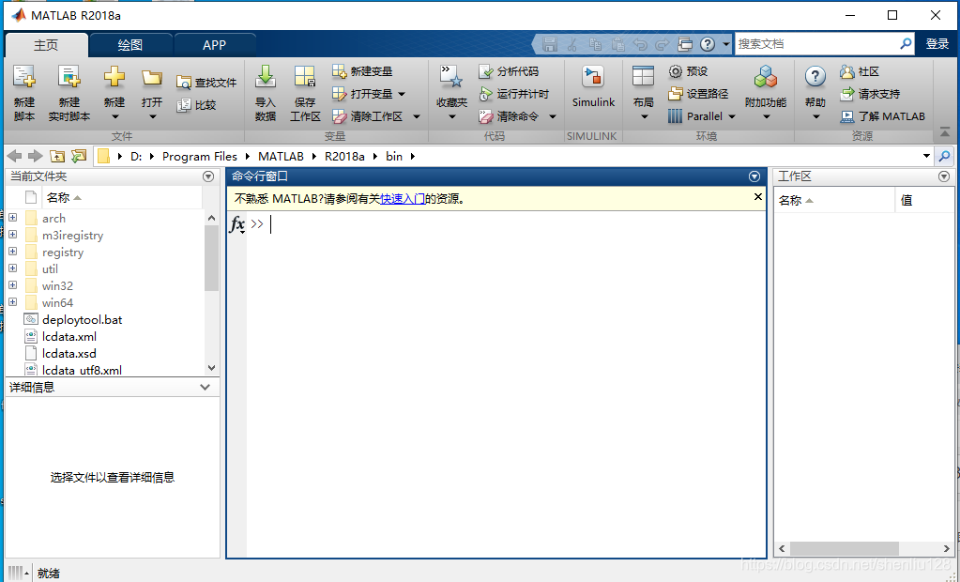This screenshot has height=582, width=960.
Task: Open the dropdown arrow under 打开 (Open)
Action: click(152, 117)
